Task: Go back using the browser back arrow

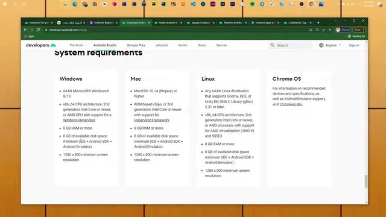Action: coord(25,30)
